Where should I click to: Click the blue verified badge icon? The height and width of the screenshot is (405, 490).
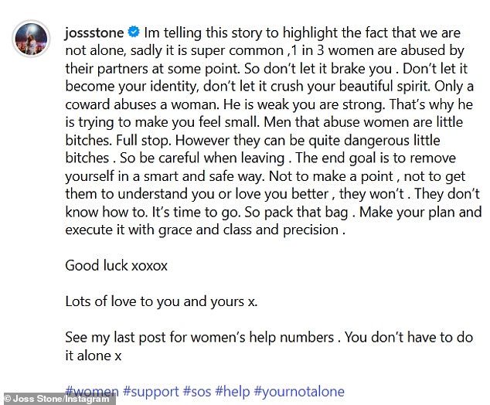point(134,32)
